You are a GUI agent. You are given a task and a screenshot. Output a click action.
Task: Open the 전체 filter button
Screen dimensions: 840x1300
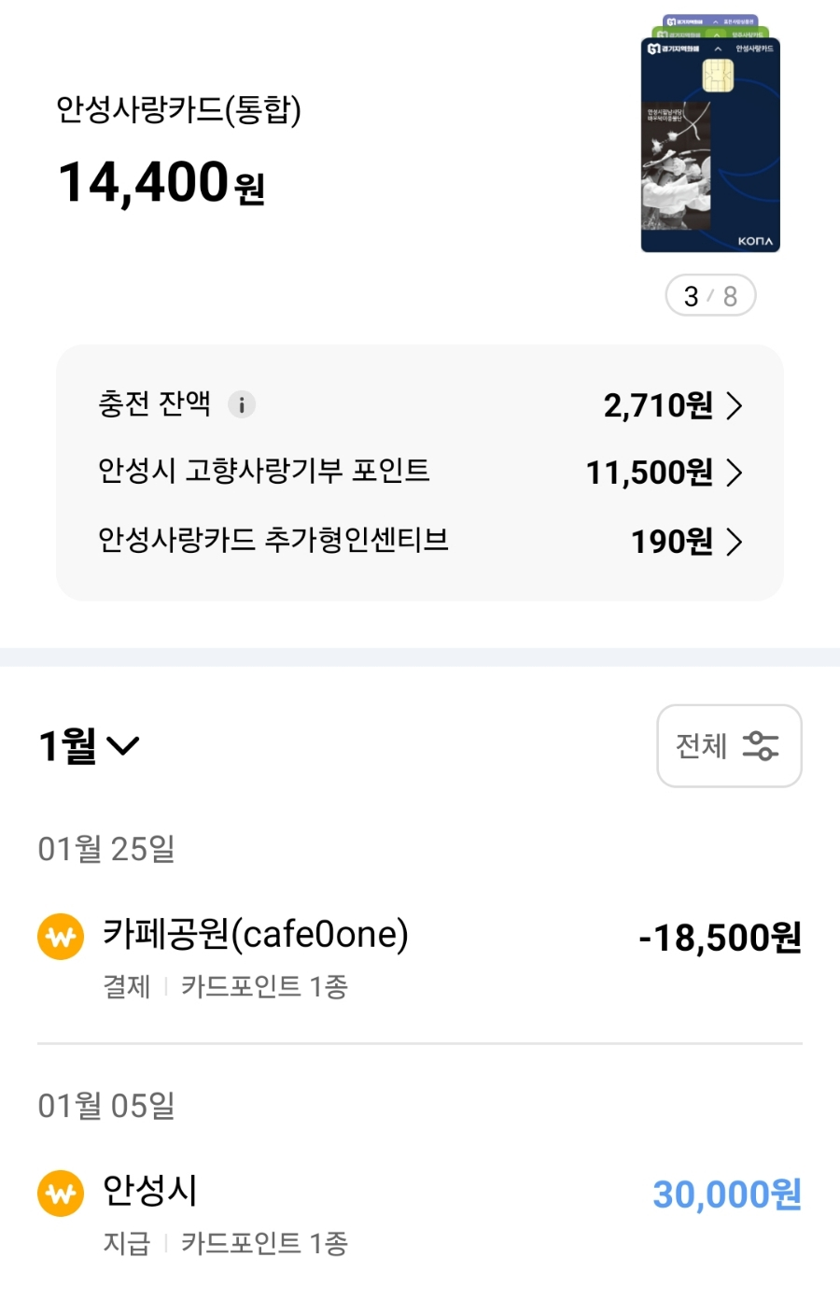coord(729,745)
